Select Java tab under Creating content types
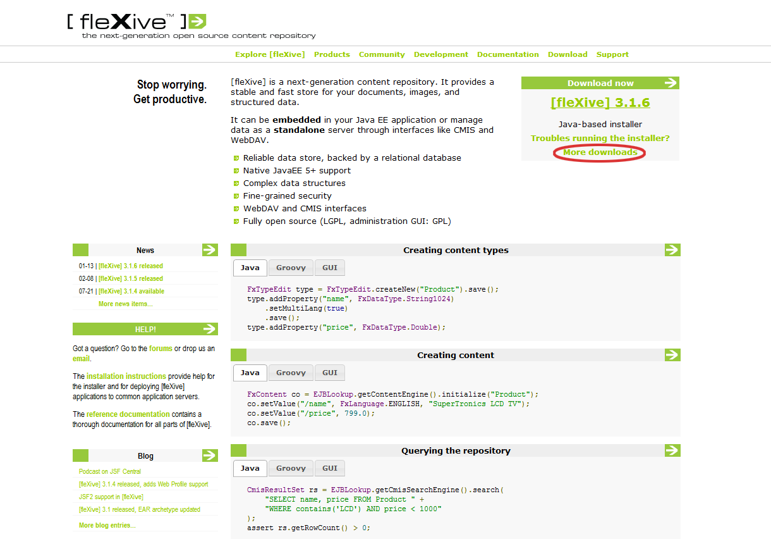The width and height of the screenshot is (771, 539). point(250,268)
